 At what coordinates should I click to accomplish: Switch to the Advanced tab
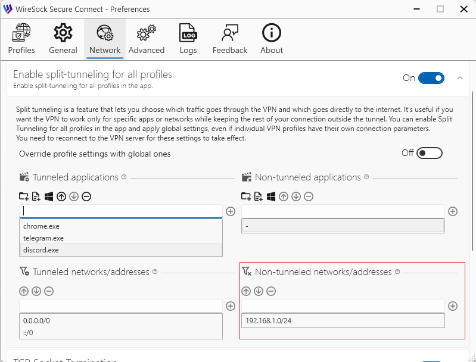(146, 39)
